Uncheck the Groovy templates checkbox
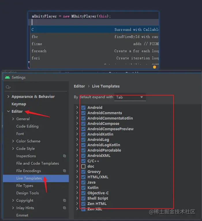This screenshot has height=221, width=202. 83,172
